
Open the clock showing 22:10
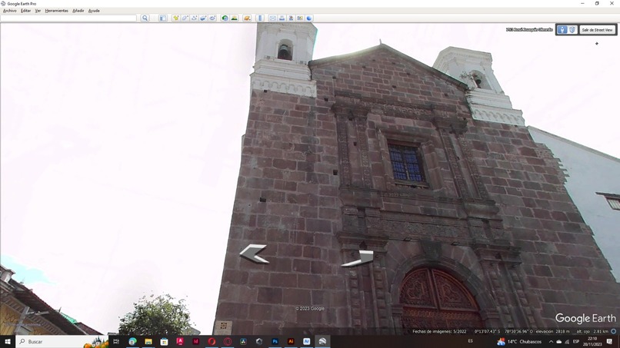tap(592, 341)
